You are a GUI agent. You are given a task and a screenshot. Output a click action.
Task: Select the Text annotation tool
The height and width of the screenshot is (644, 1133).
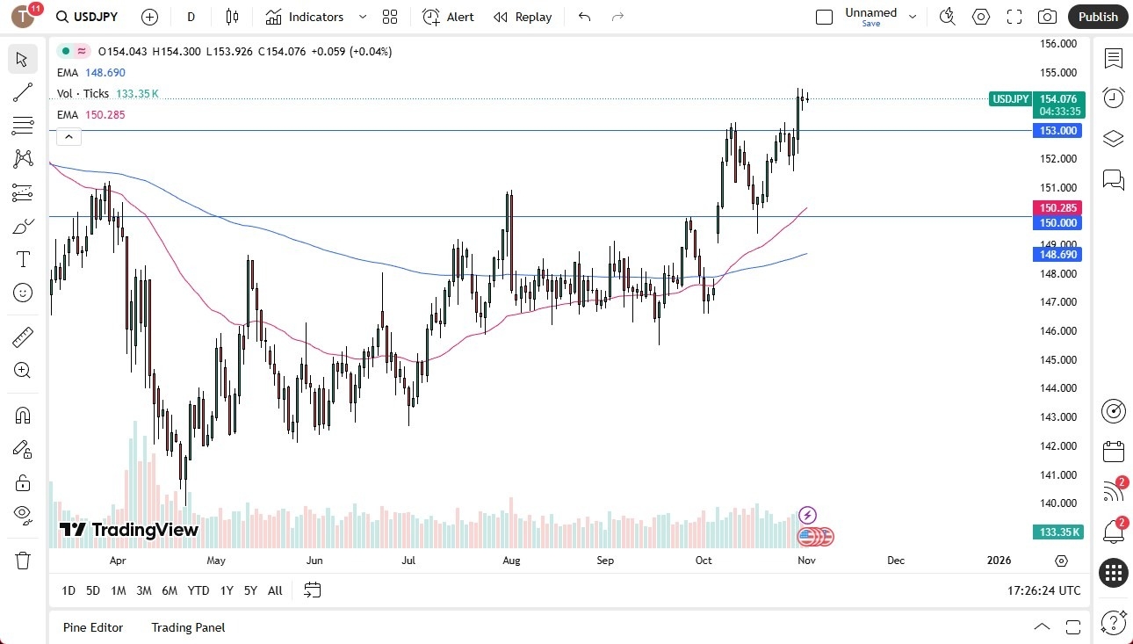(x=22, y=258)
